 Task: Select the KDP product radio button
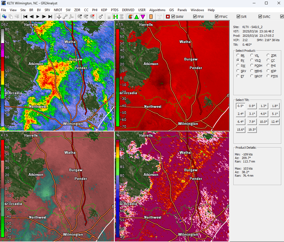[x=268, y=71]
